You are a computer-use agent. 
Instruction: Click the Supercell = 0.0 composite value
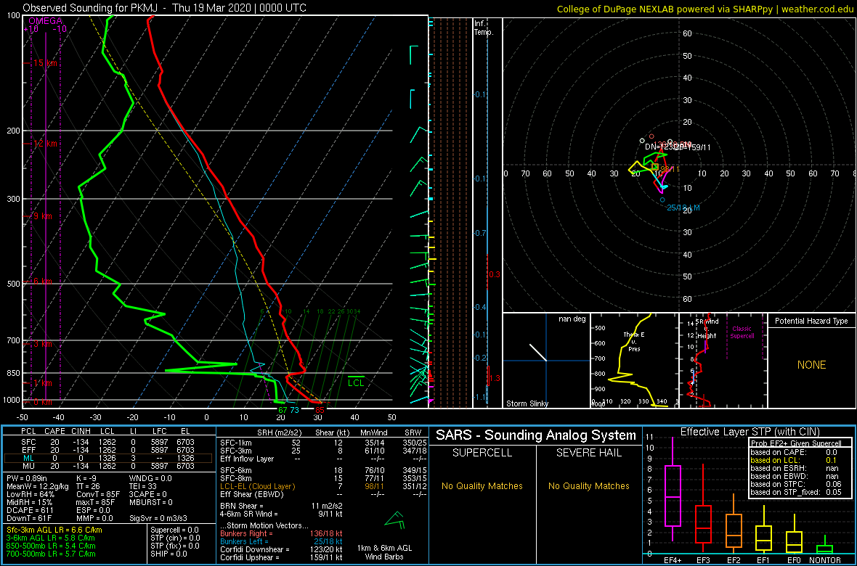coord(175,530)
